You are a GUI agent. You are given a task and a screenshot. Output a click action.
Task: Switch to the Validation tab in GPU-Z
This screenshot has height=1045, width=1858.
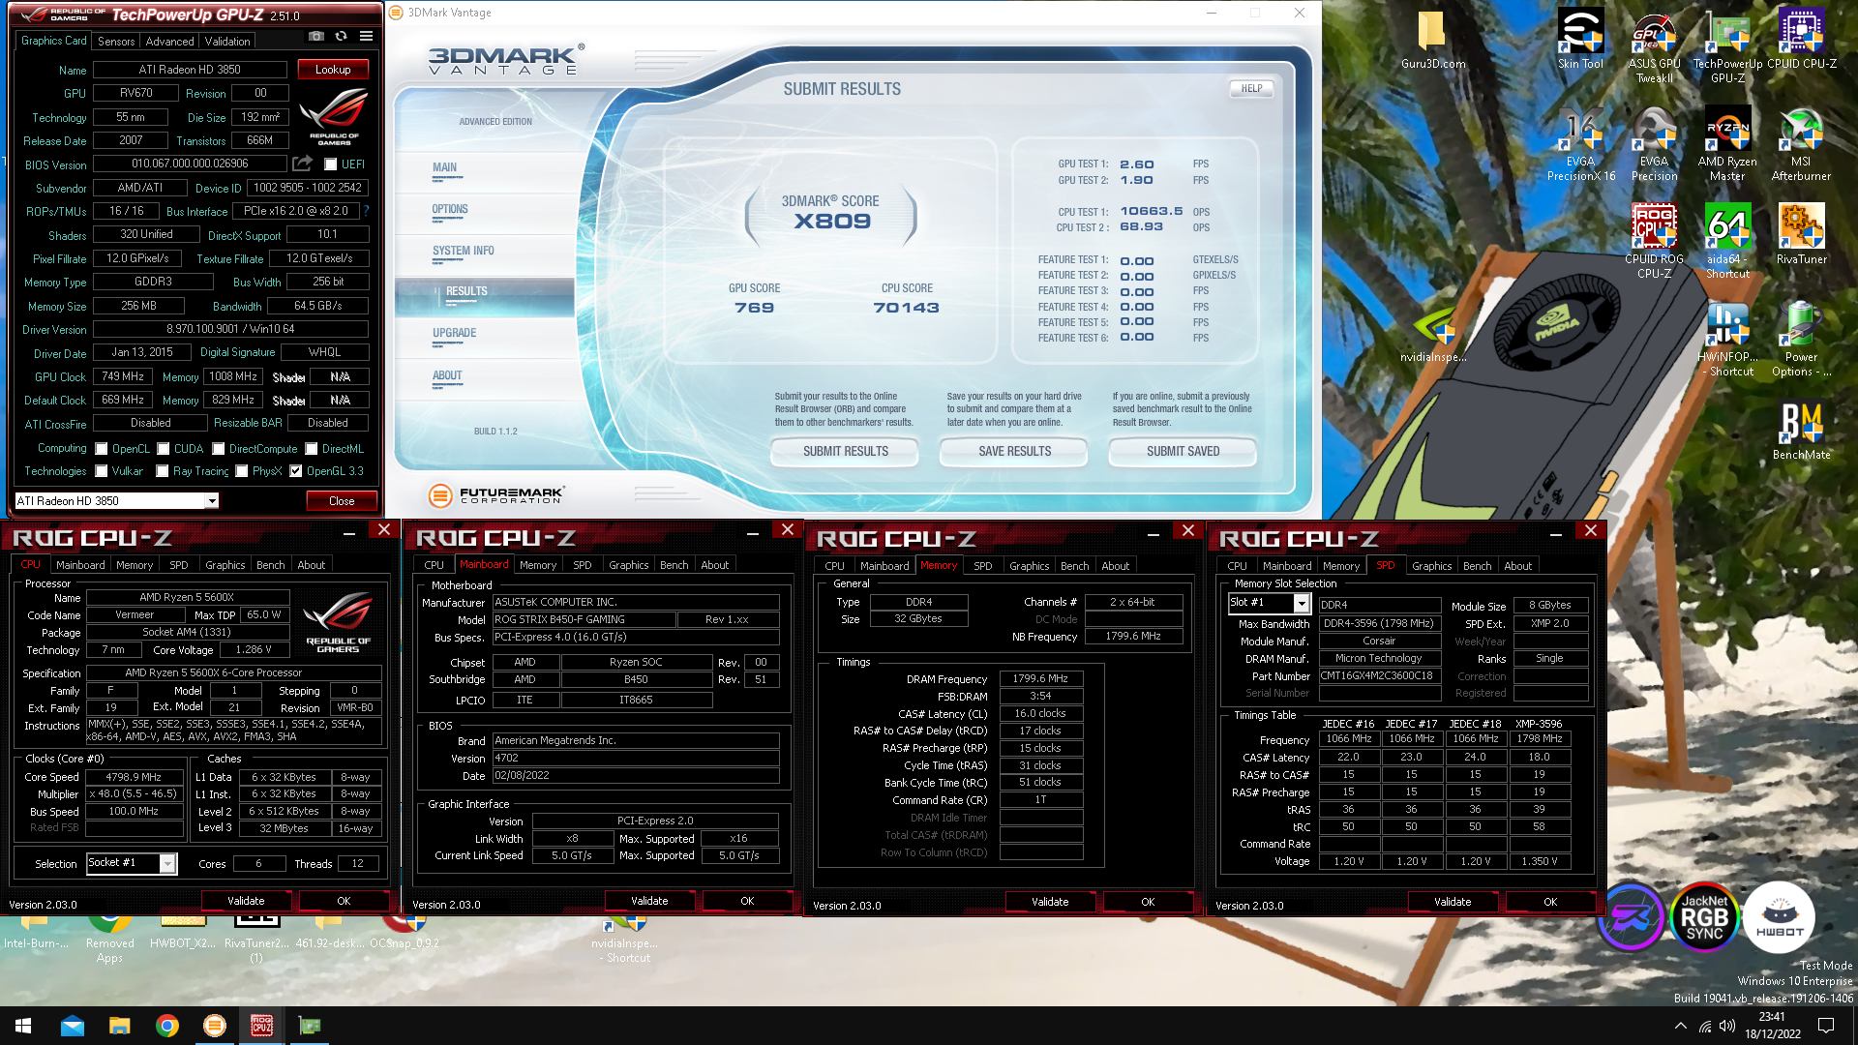click(x=227, y=42)
